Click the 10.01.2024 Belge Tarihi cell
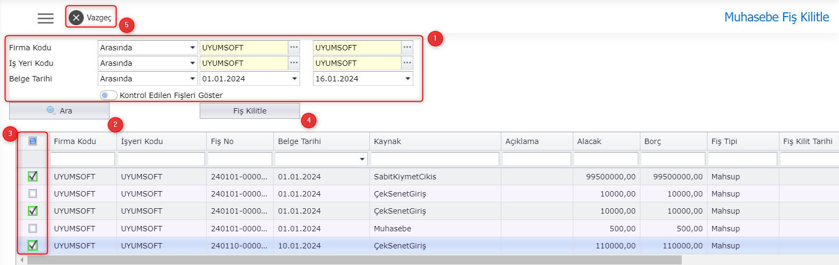The image size is (839, 265). [321, 245]
